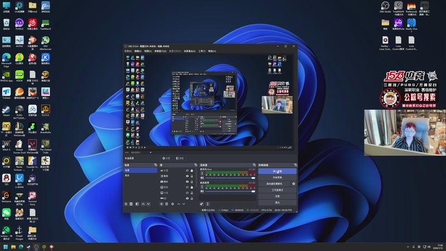Toggle visibility eye of the CS source
The image size is (446, 251).
tap(187, 199)
